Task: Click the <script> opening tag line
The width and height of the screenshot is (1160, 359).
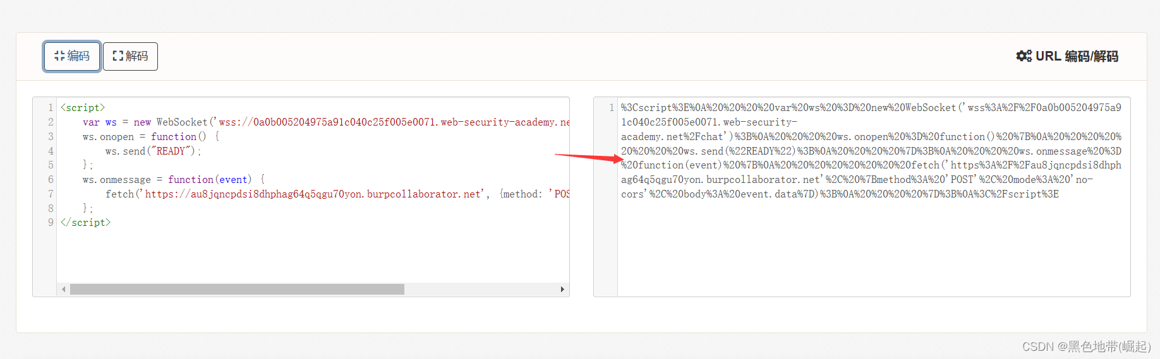Action: [83, 108]
